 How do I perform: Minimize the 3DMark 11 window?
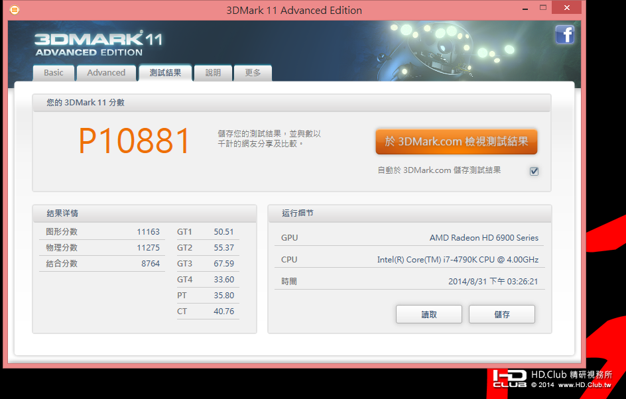[525, 8]
